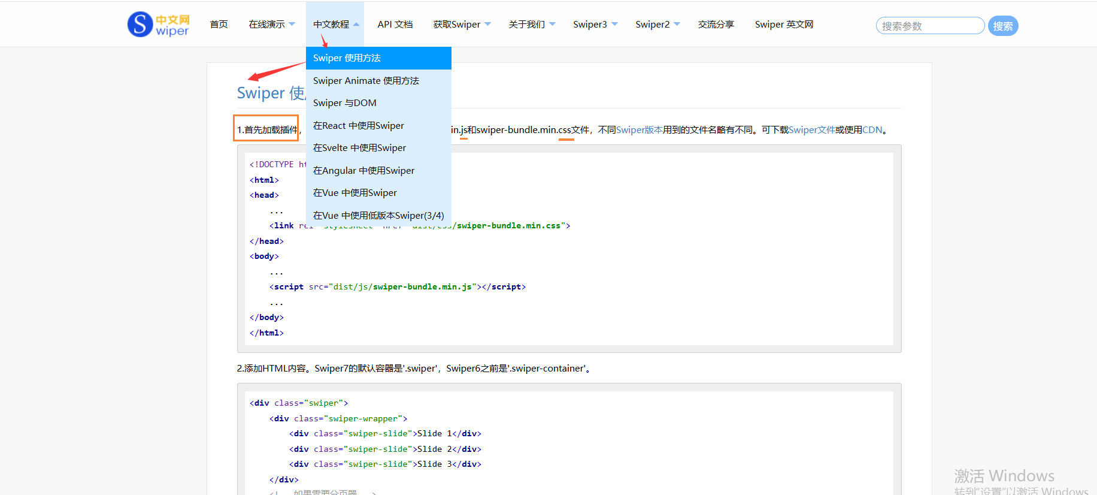
Task: Select Swiper 与DOM entry
Action: click(378, 103)
